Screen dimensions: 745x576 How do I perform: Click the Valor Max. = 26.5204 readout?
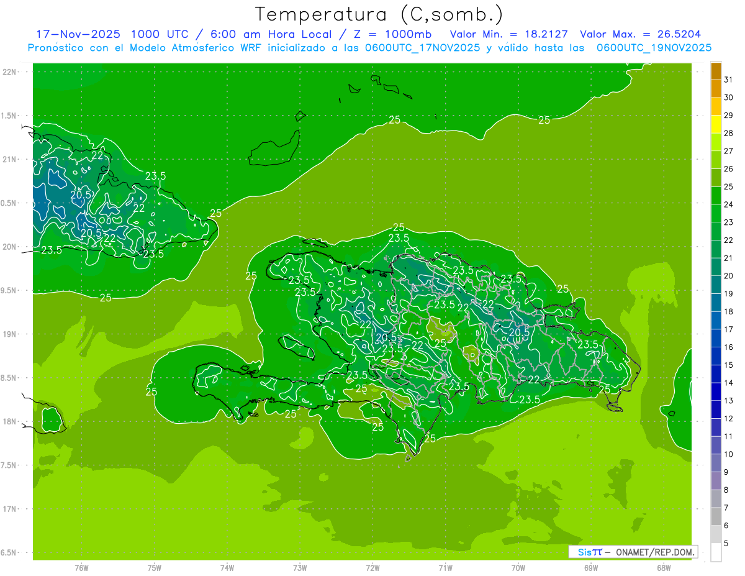pos(640,35)
